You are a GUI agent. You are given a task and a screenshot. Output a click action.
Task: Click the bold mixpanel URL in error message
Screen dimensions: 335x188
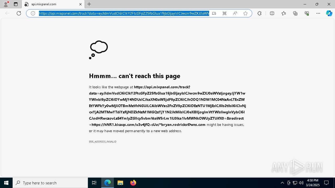[167, 106]
